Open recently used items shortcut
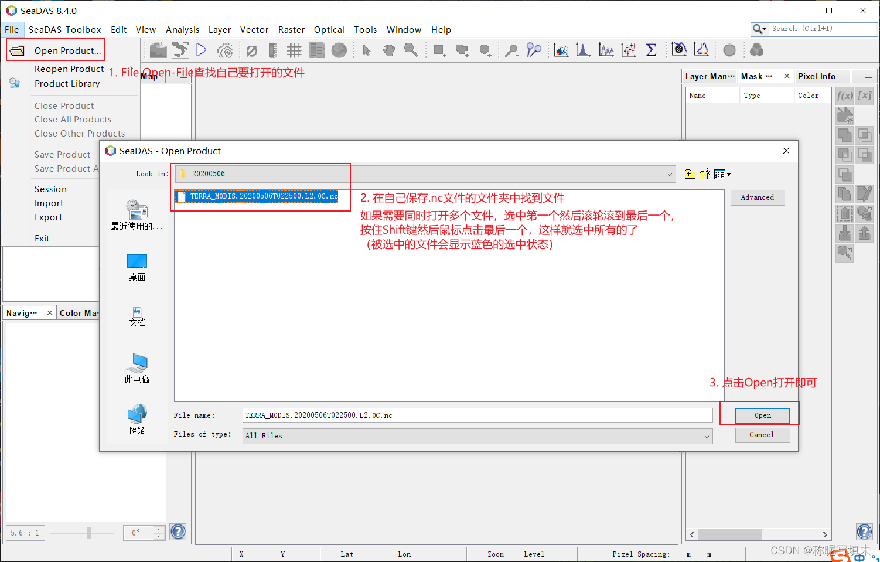 click(x=137, y=215)
